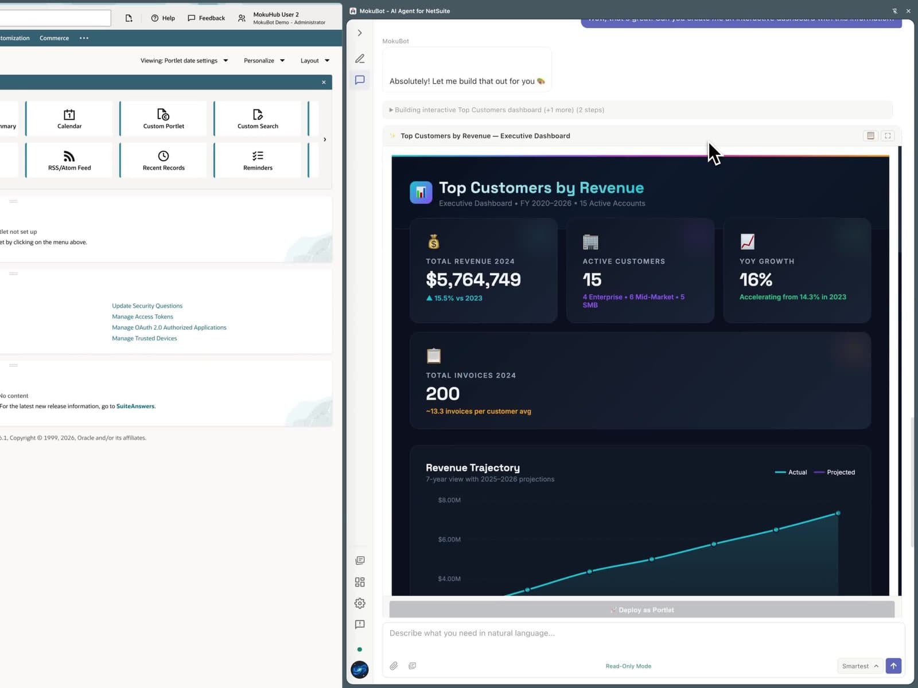Toggle dashboard compact view icon
Viewport: 918px width, 688px height.
coord(870,136)
